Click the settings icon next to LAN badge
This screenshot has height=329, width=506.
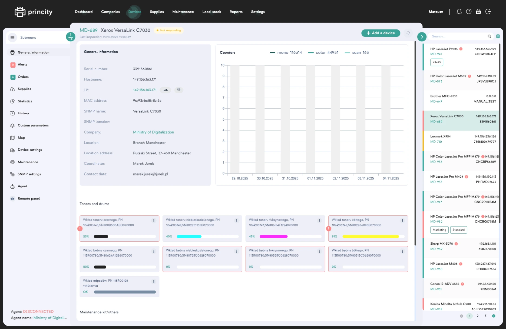tap(178, 89)
